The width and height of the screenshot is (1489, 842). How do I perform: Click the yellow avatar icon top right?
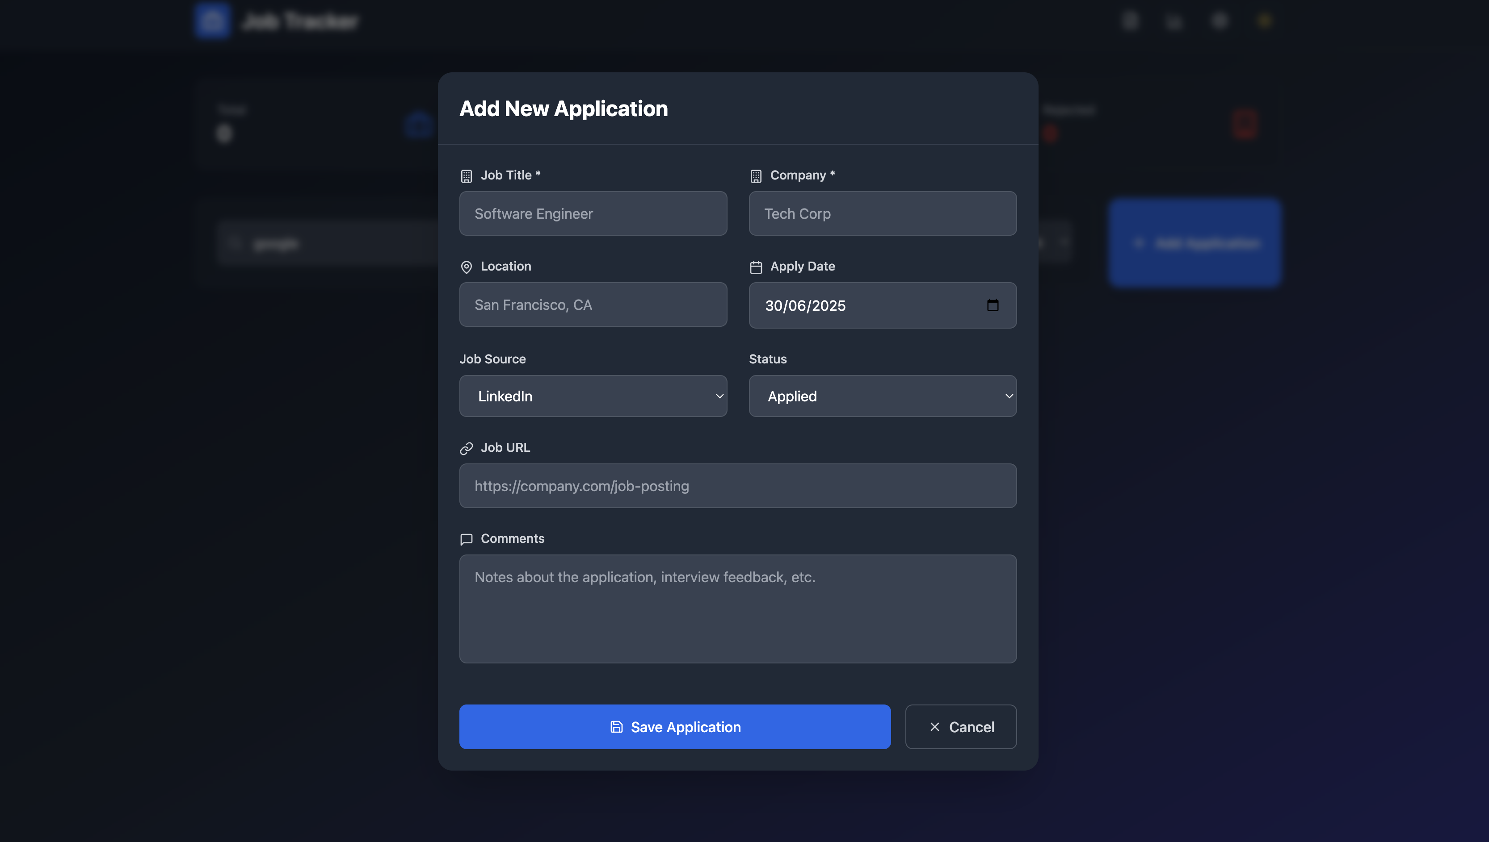tap(1265, 21)
